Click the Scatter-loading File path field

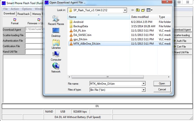[x=34, y=35]
